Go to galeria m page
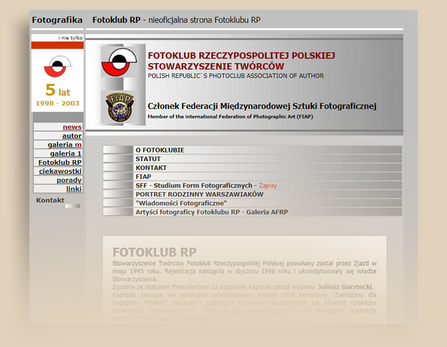447x347 pixels. (65, 145)
